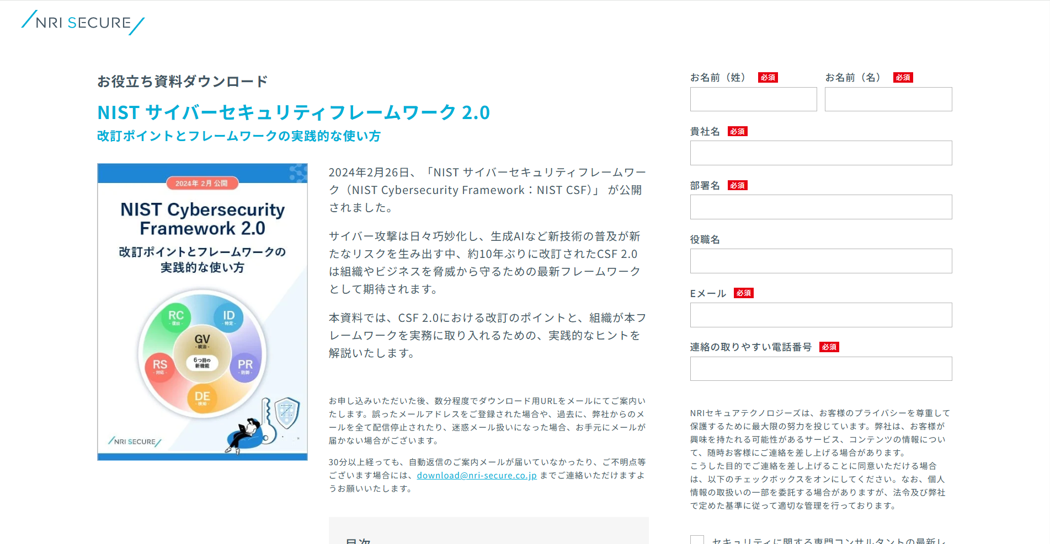Click the NIST Cybersecurity Framework 2.0 cover thumbnail
The image size is (1050, 544).
tap(202, 311)
